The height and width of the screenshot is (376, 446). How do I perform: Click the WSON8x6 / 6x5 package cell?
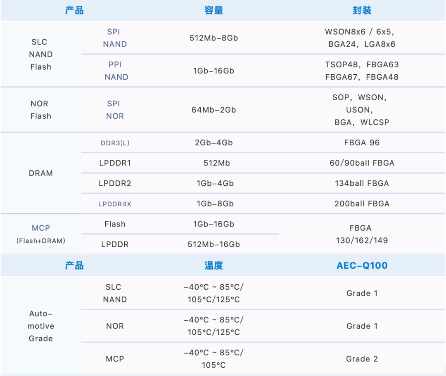(x=362, y=38)
